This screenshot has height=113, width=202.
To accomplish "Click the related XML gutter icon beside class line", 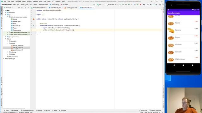I will click(34, 19).
